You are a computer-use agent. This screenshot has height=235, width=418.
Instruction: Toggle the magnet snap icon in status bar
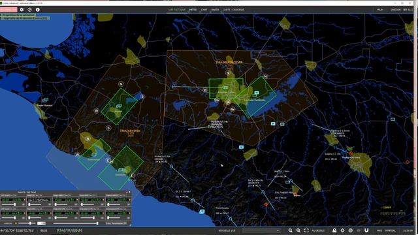(366, 230)
